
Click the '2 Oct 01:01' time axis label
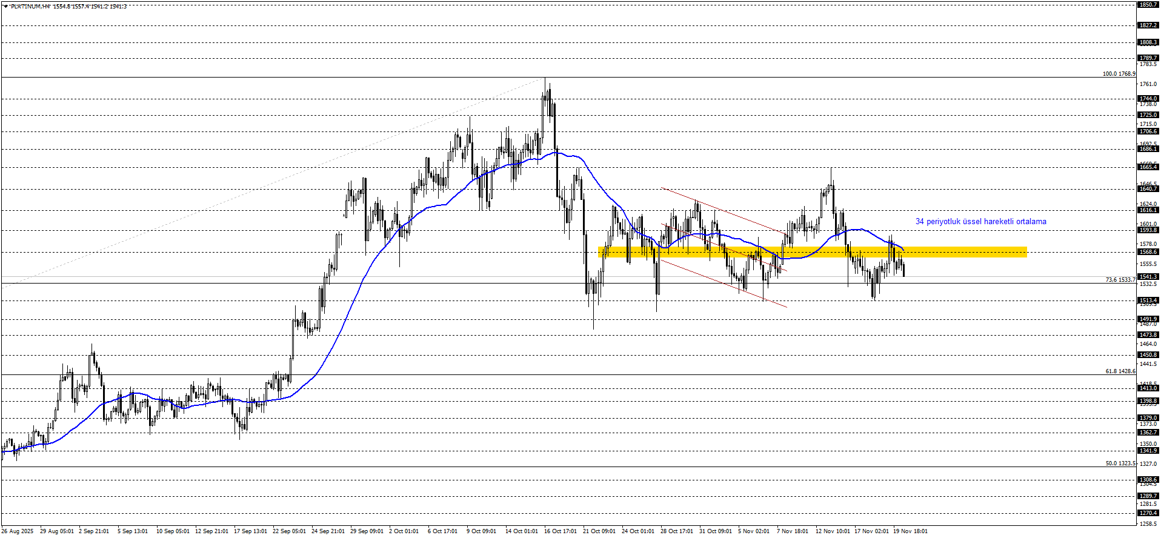pyautogui.click(x=404, y=531)
